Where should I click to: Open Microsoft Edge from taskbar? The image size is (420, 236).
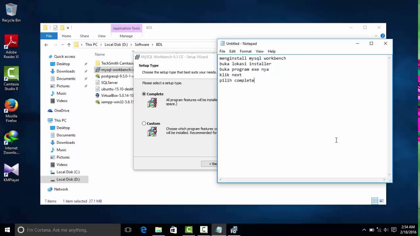[x=144, y=230]
